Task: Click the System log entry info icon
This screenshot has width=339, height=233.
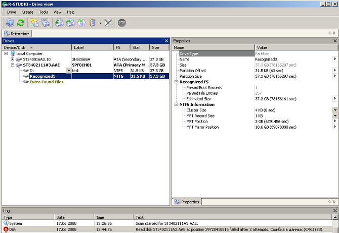Action: (x=6, y=223)
